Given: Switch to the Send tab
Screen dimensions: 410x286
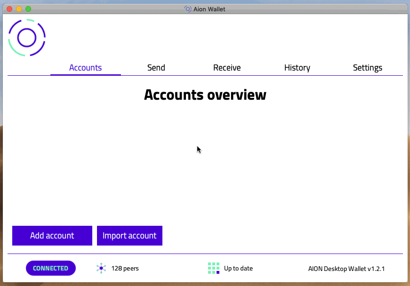Looking at the screenshot, I should coord(156,68).
